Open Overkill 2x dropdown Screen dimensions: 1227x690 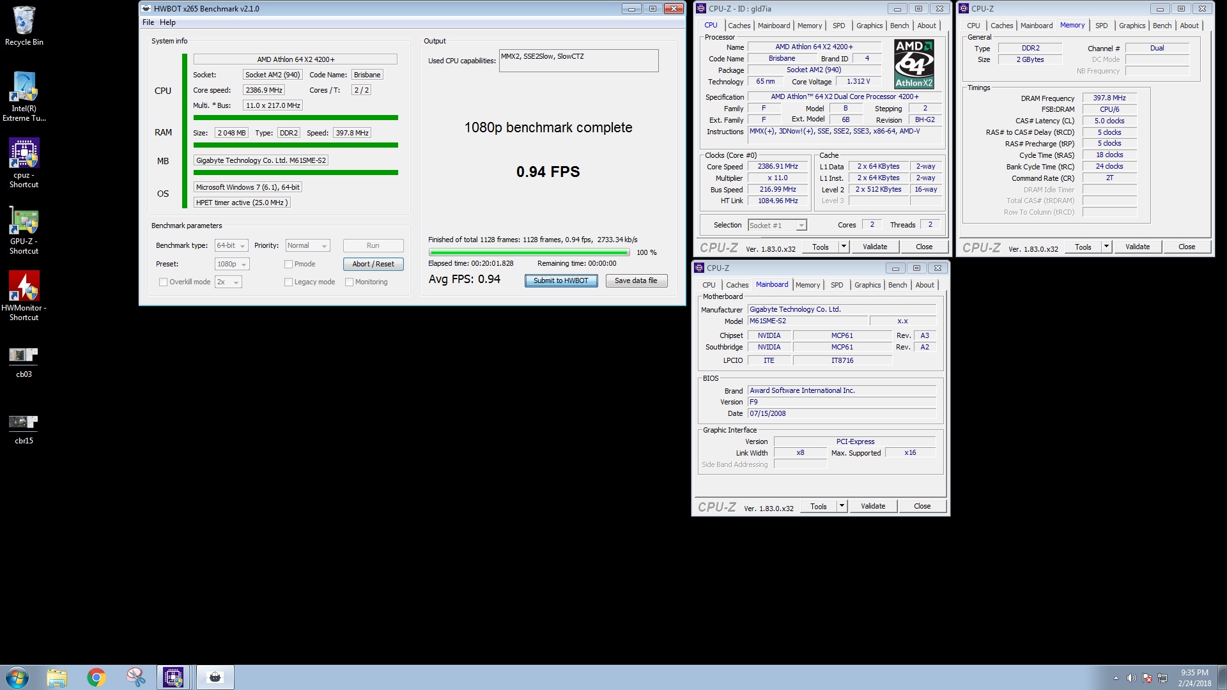[x=228, y=282]
